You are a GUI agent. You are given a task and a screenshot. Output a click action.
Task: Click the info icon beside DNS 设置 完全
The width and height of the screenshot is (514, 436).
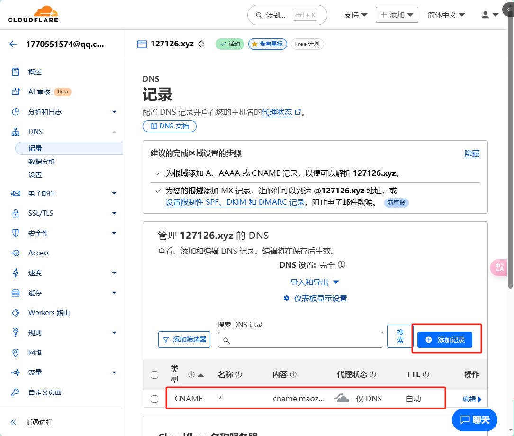(342, 264)
